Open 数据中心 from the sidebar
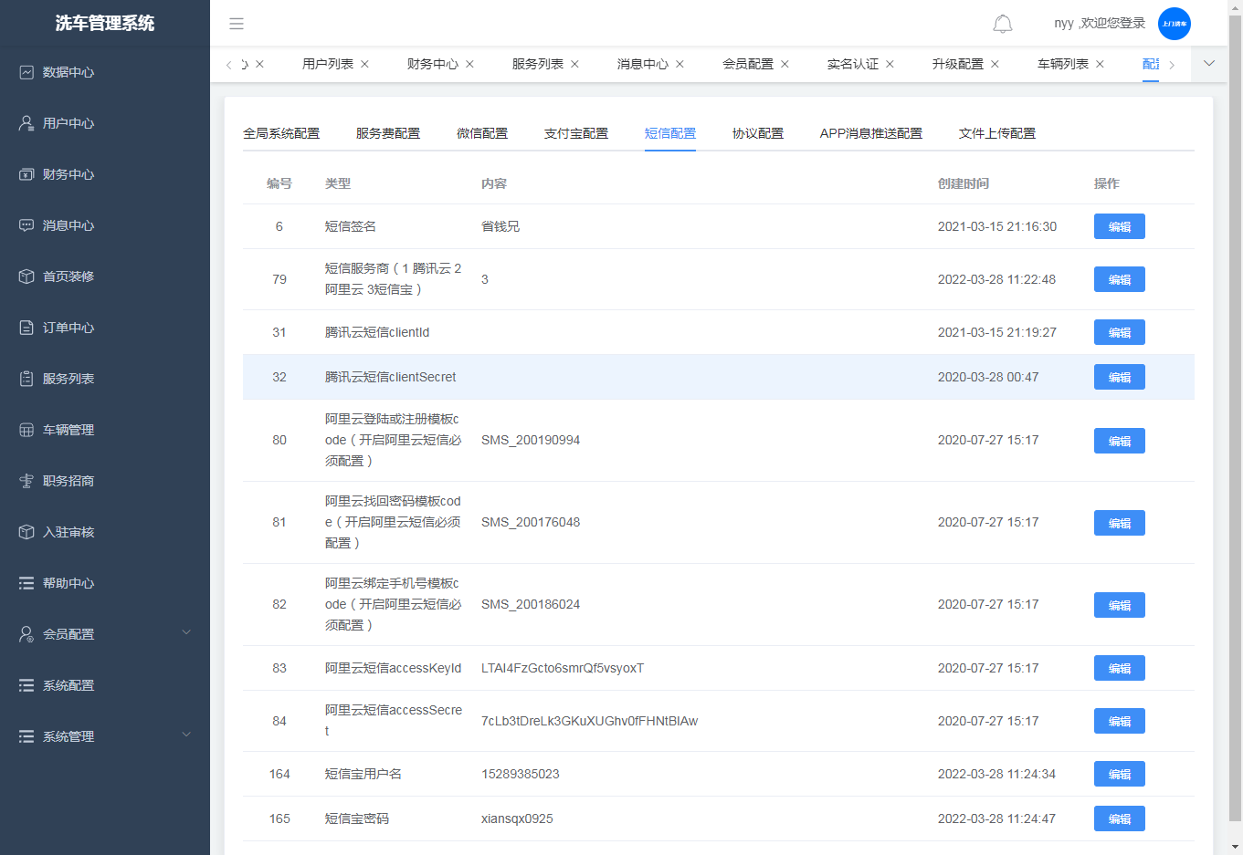This screenshot has width=1243, height=855. [68, 72]
